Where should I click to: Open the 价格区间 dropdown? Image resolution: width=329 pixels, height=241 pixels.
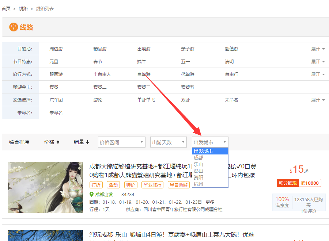[121, 142]
